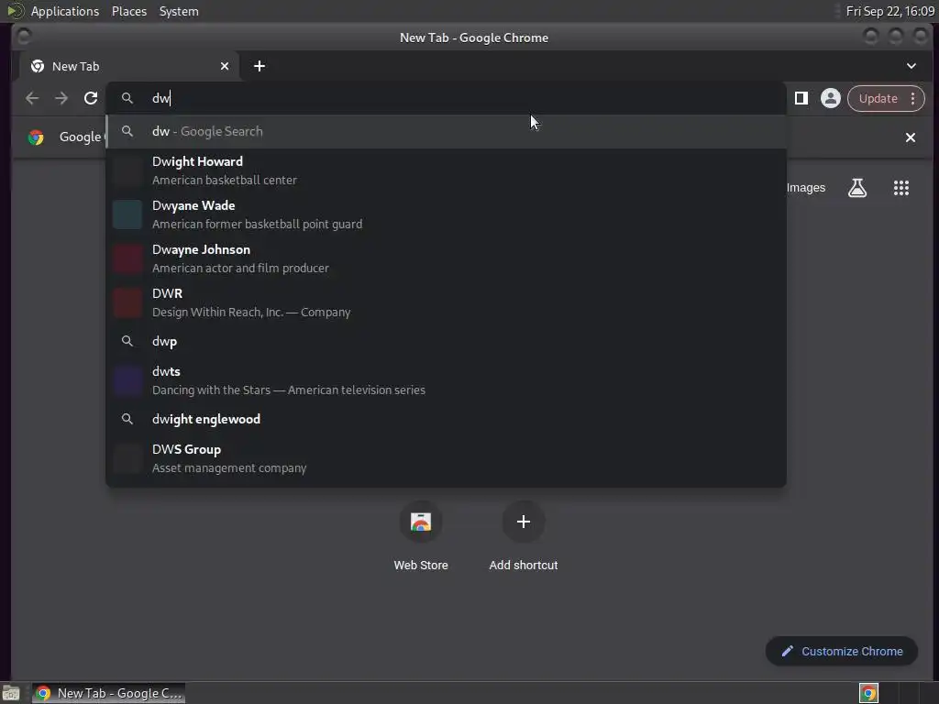Open the Applications menu
The width and height of the screenshot is (939, 704).
(65, 11)
